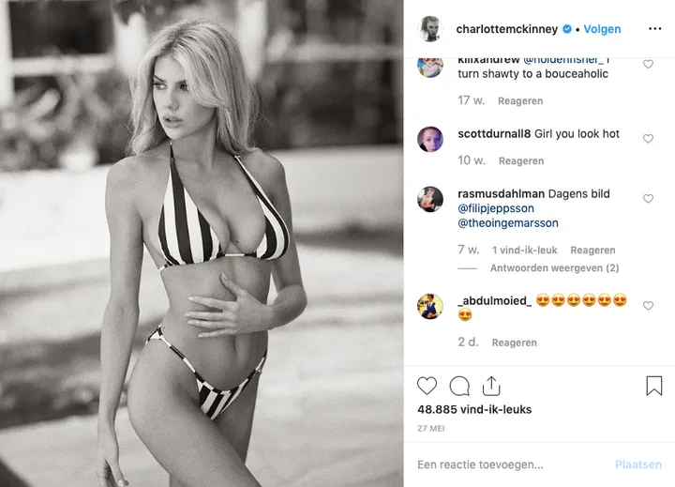Like scottdurnall8's comment heart
This screenshot has height=487, width=675.
tap(648, 139)
